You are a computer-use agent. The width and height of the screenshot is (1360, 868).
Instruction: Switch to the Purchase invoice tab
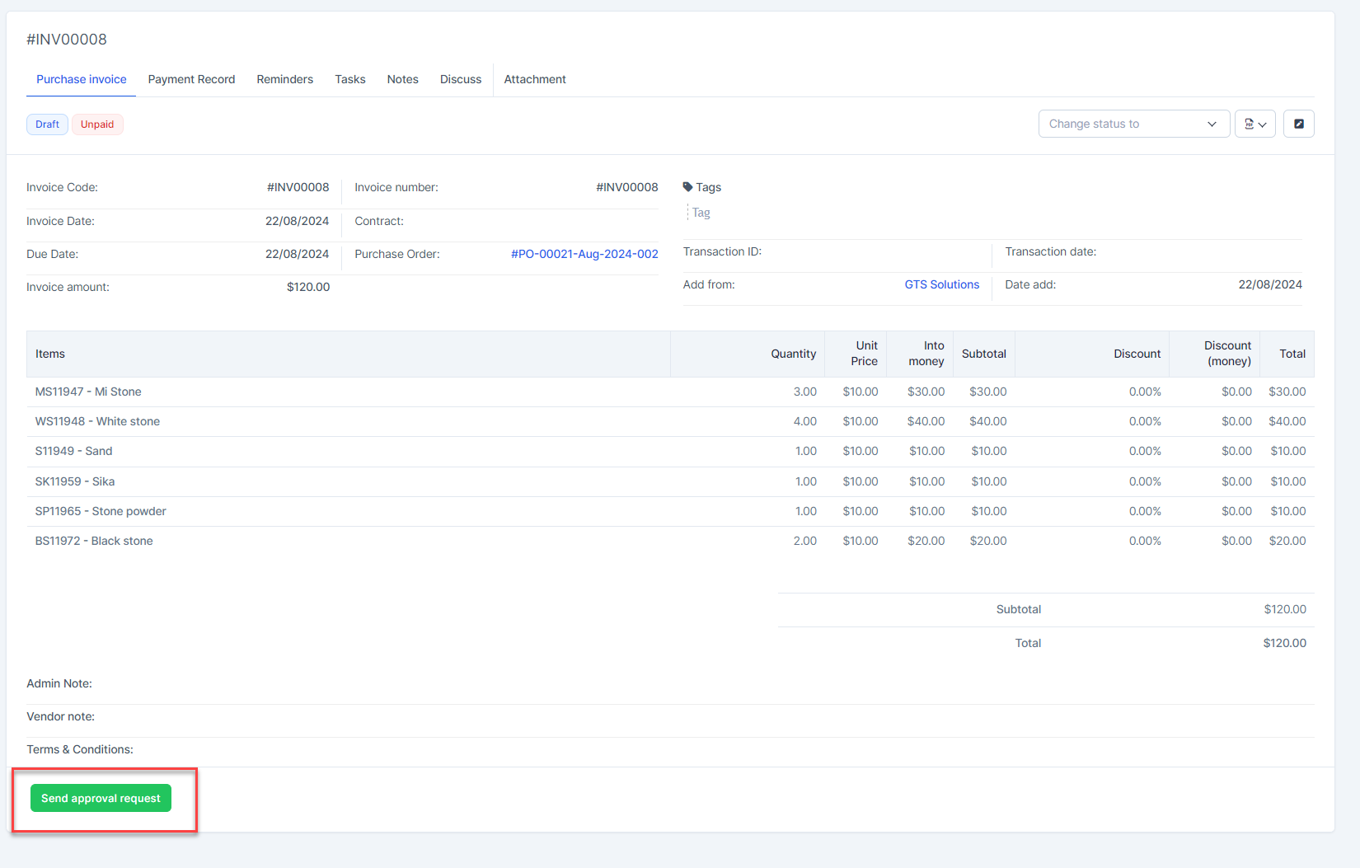[x=82, y=79]
